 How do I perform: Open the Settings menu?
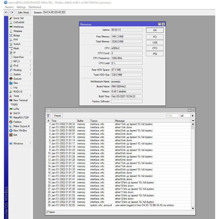point(21,7)
